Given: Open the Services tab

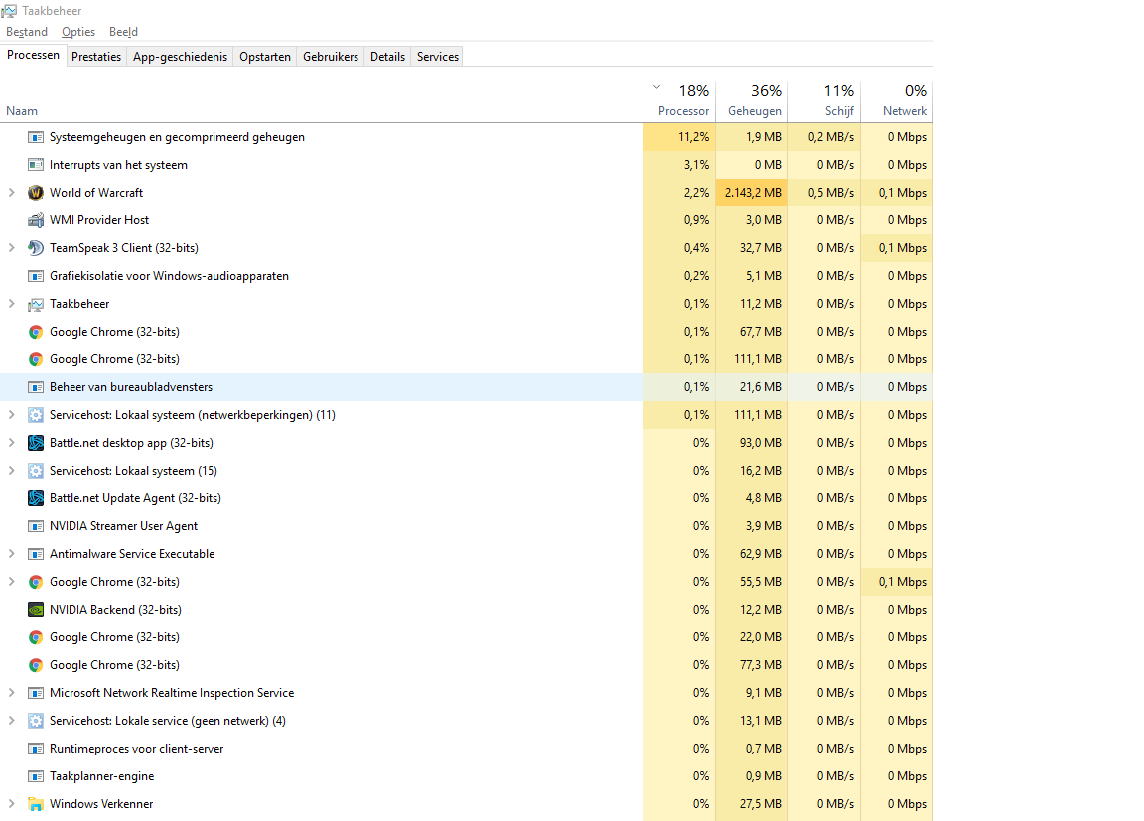Looking at the screenshot, I should tap(438, 57).
